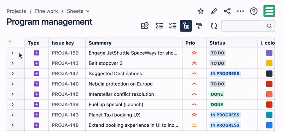Toggle the hierarchy structure view button
Image resolution: width=283 pixels, height=132 pixels.
[x=186, y=26]
